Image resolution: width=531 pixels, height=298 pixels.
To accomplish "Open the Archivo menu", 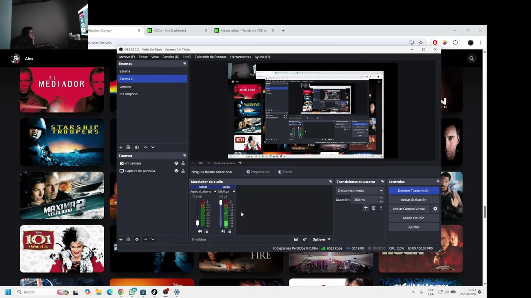I will (127, 57).
